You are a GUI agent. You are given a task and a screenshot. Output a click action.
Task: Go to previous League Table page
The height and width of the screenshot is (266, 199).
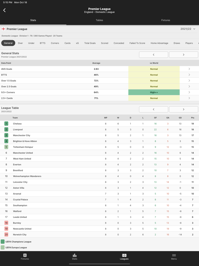[154, 109]
